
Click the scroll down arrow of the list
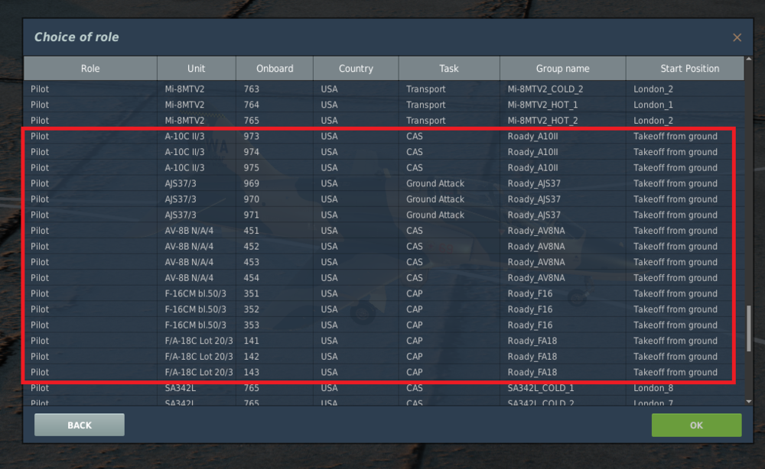click(x=749, y=399)
